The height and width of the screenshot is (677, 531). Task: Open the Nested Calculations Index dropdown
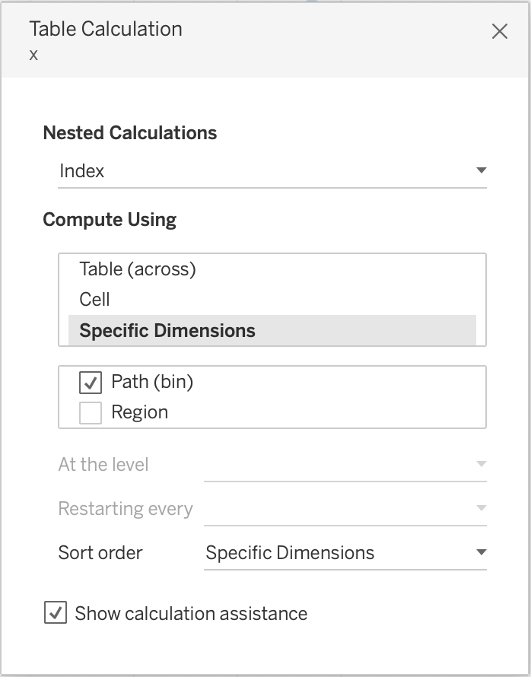pyautogui.click(x=272, y=171)
